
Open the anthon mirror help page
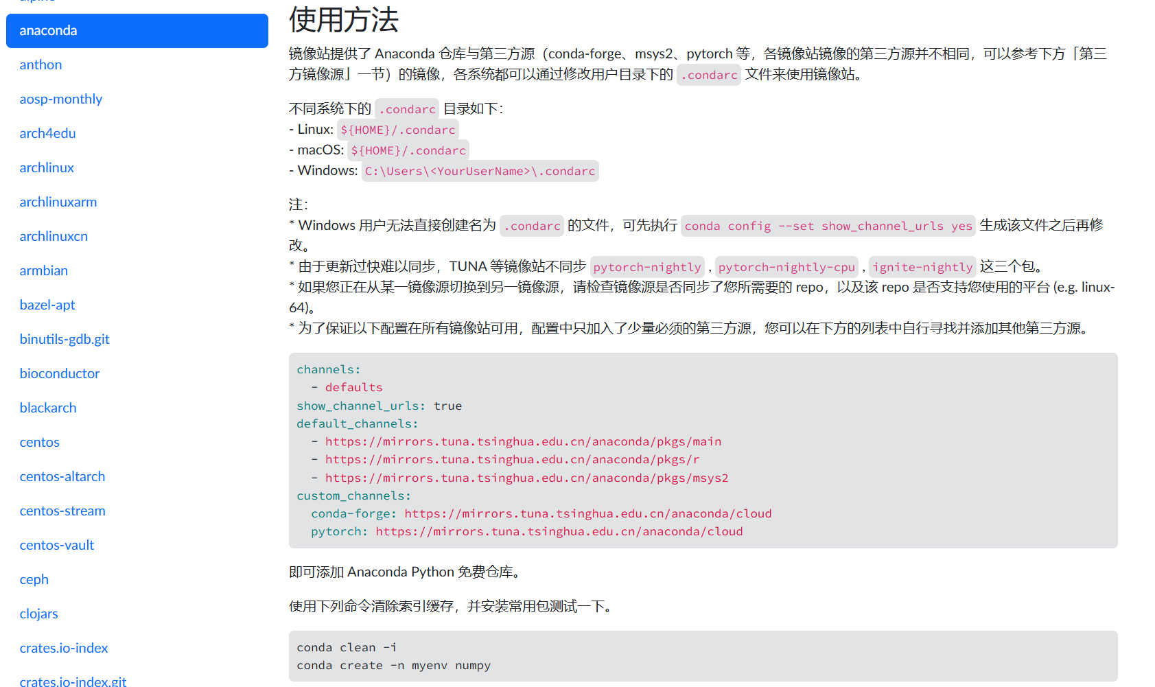[x=40, y=65]
